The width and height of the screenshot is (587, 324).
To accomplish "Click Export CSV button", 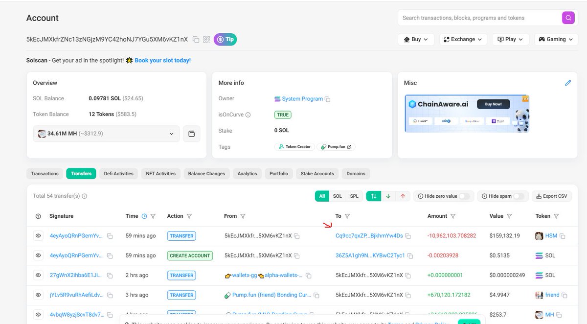I will tap(552, 196).
